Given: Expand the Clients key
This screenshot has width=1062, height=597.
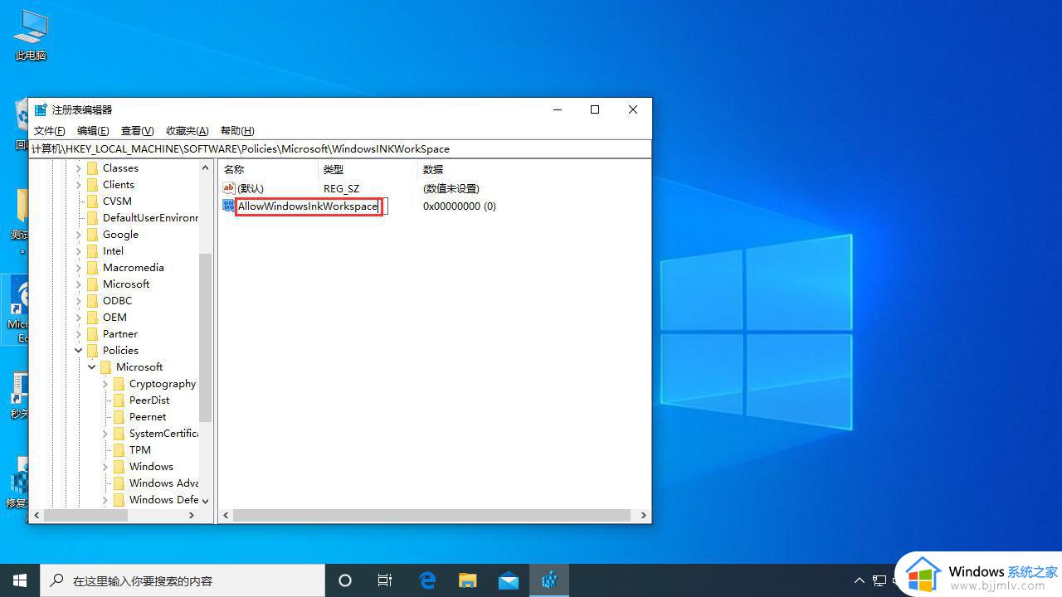Looking at the screenshot, I should [x=79, y=185].
